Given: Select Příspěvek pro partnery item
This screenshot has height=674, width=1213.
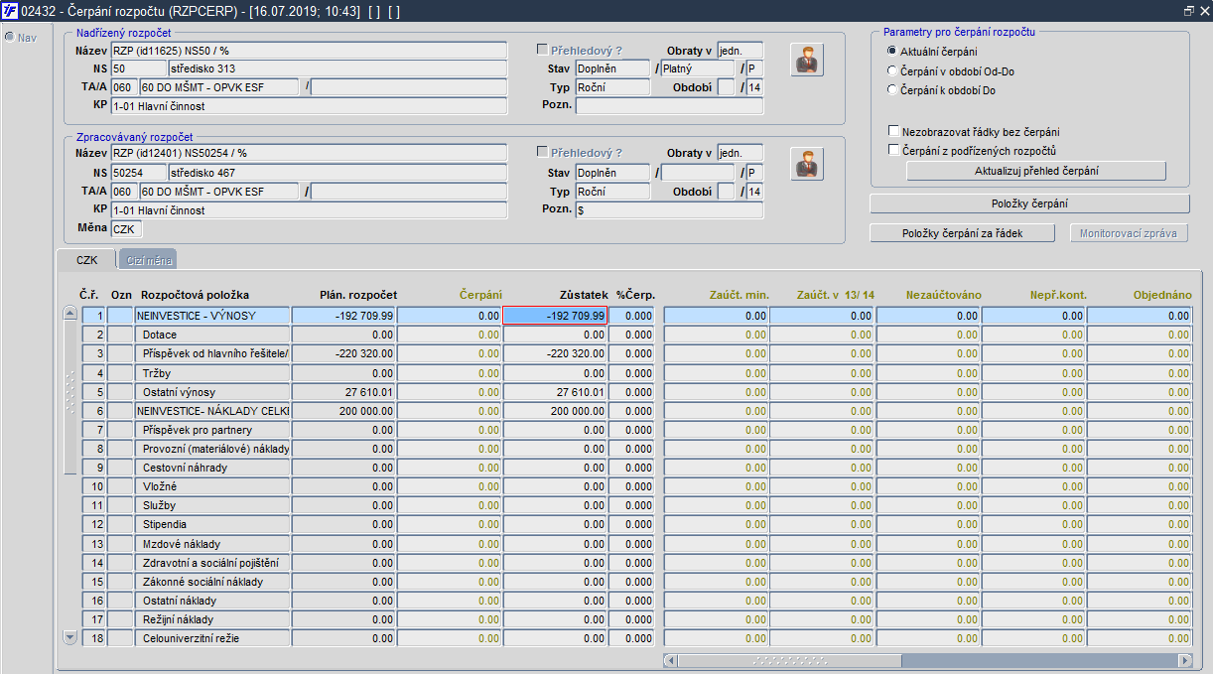Looking at the screenshot, I should pyautogui.click(x=212, y=430).
